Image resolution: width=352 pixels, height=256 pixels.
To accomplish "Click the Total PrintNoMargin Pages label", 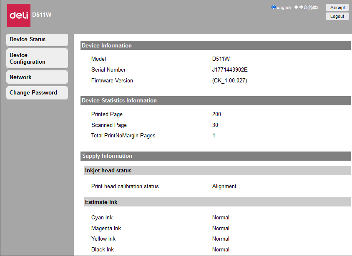I will click(x=123, y=136).
